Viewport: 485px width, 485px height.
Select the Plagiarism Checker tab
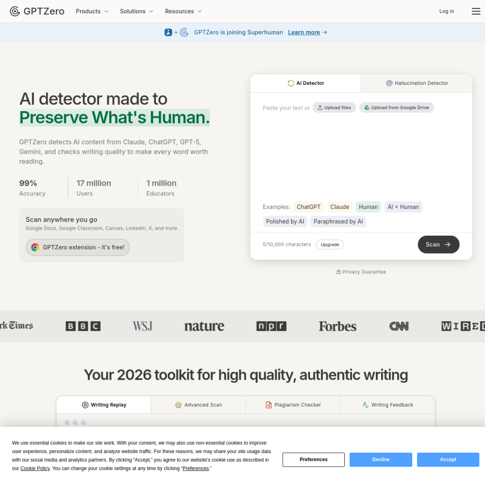click(293, 405)
